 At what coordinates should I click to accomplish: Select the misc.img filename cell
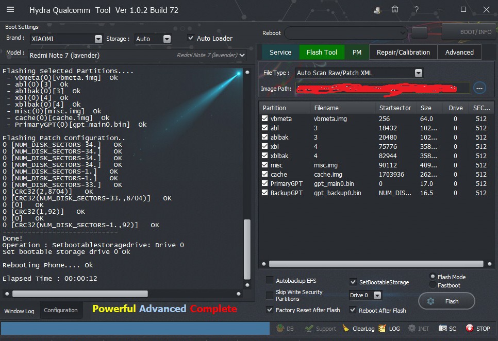pos(325,165)
